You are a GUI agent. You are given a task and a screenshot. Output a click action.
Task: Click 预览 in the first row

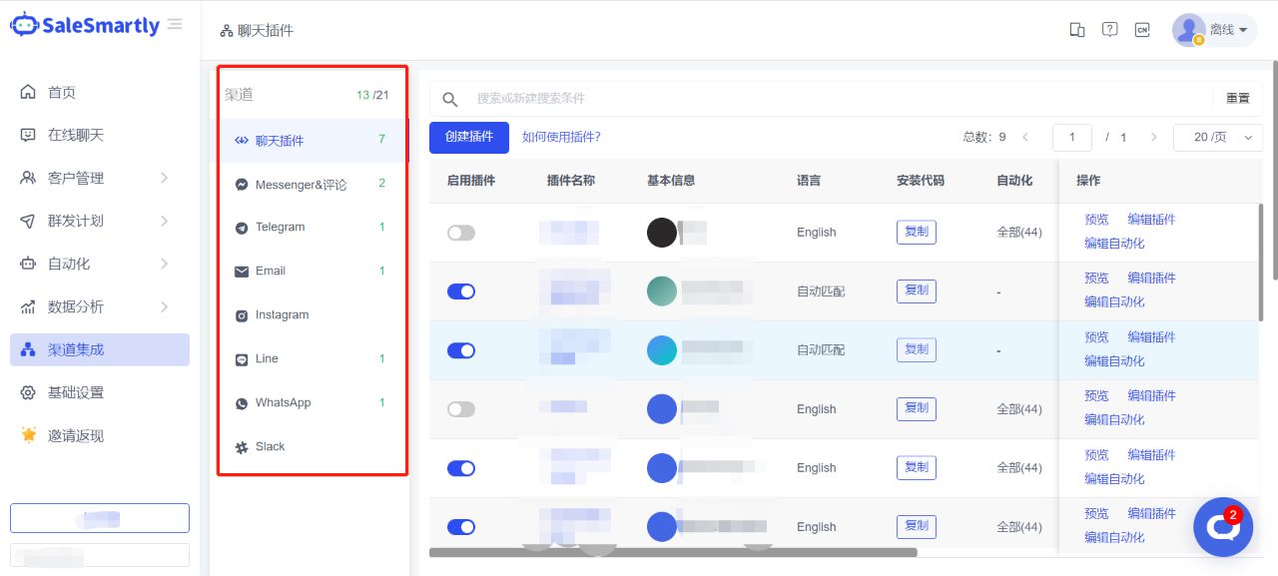pyautogui.click(x=1096, y=220)
